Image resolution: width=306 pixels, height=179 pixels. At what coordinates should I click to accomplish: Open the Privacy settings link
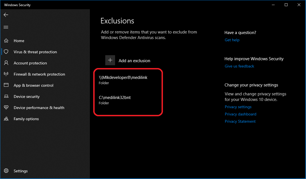click(238, 107)
